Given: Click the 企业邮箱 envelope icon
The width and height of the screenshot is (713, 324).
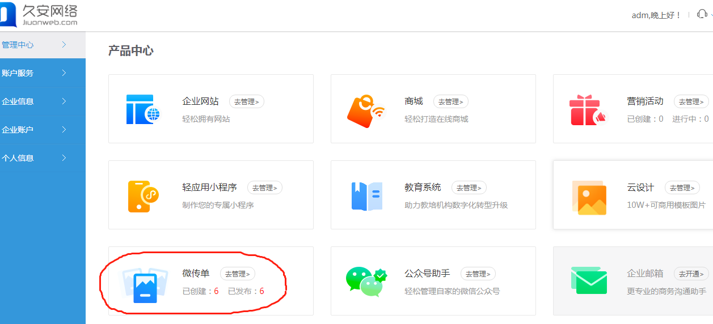Looking at the screenshot, I should [589, 280].
